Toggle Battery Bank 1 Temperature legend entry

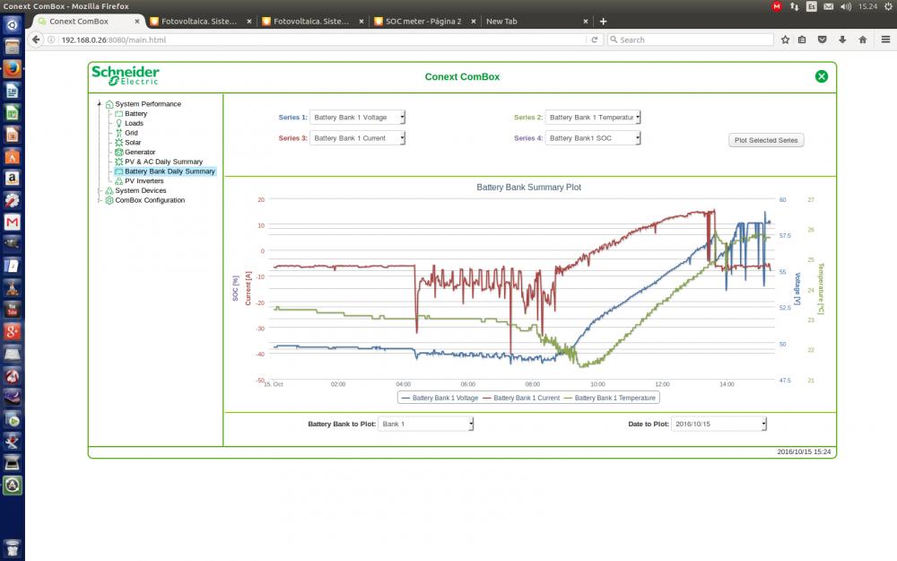pos(610,398)
